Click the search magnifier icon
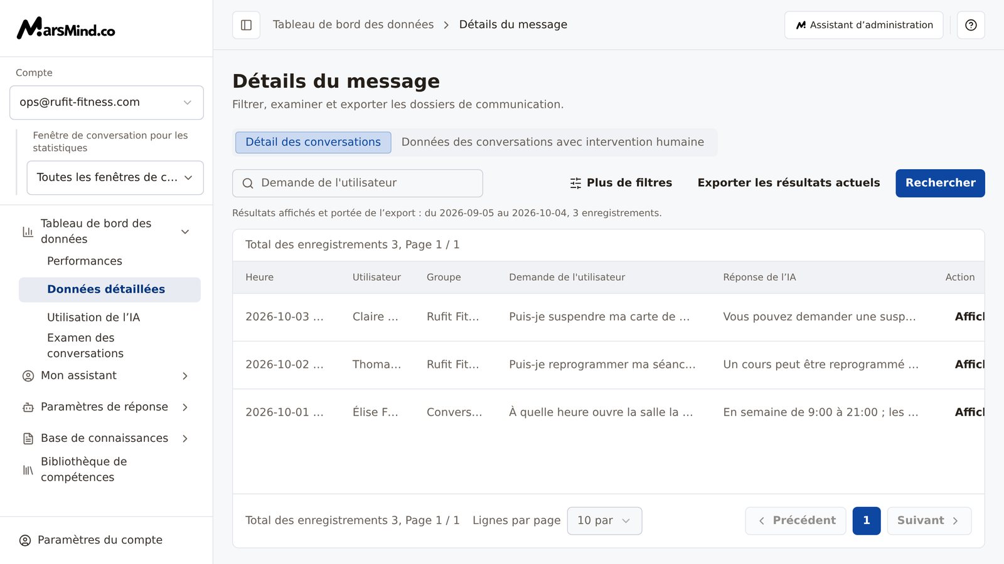 tap(248, 183)
